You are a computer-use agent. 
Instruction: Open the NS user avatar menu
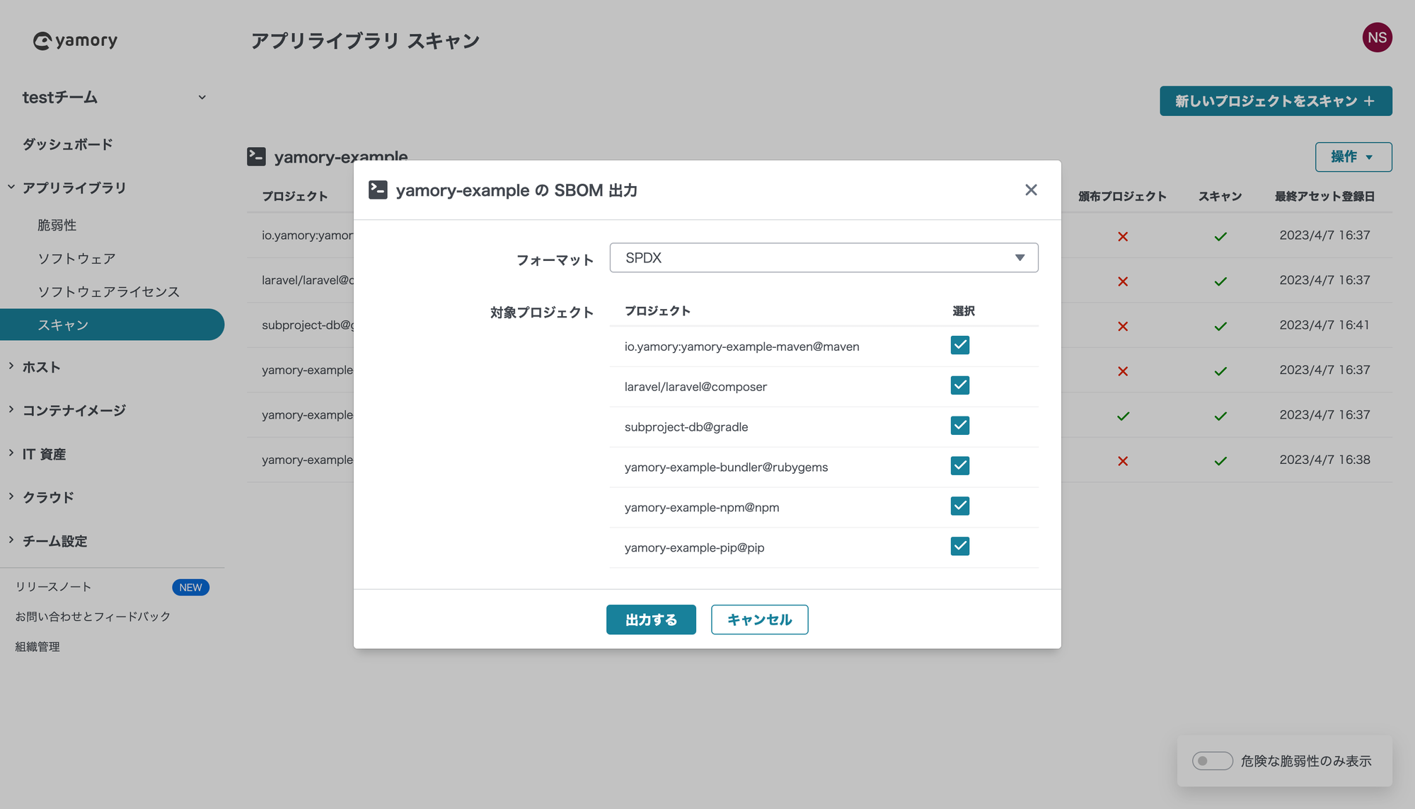(1377, 37)
